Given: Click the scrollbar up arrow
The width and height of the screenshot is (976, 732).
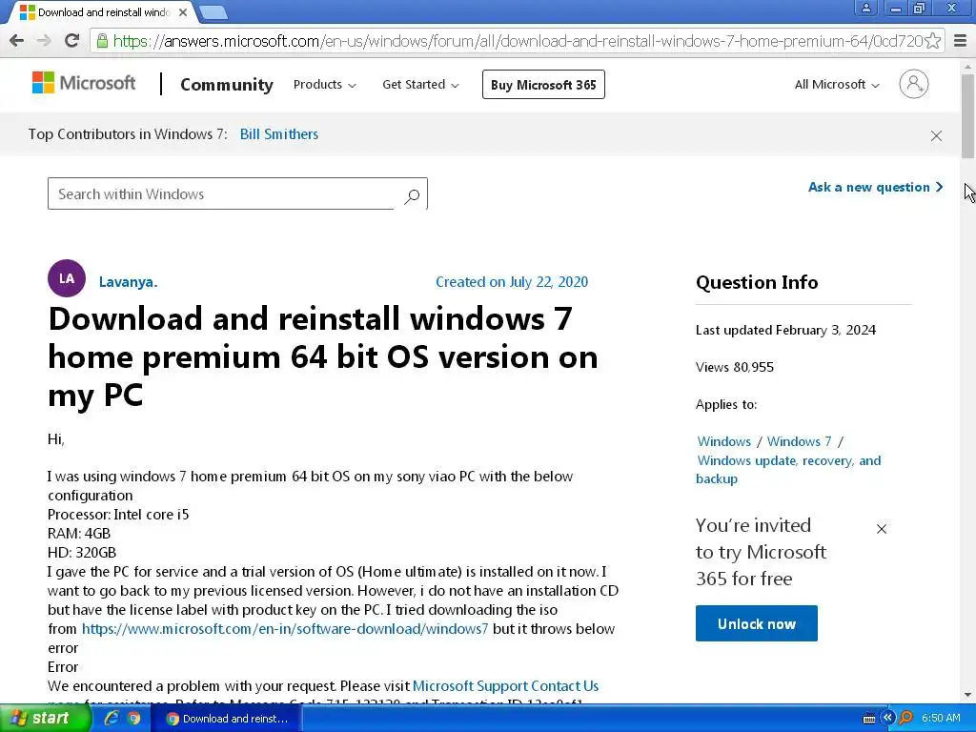Looking at the screenshot, I should click(x=968, y=66).
